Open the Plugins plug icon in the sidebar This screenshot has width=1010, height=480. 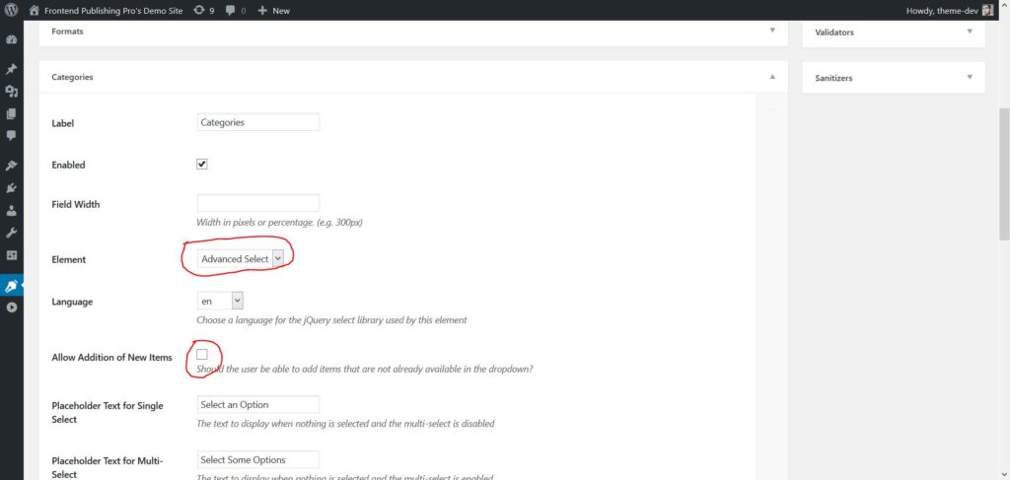[x=11, y=188]
